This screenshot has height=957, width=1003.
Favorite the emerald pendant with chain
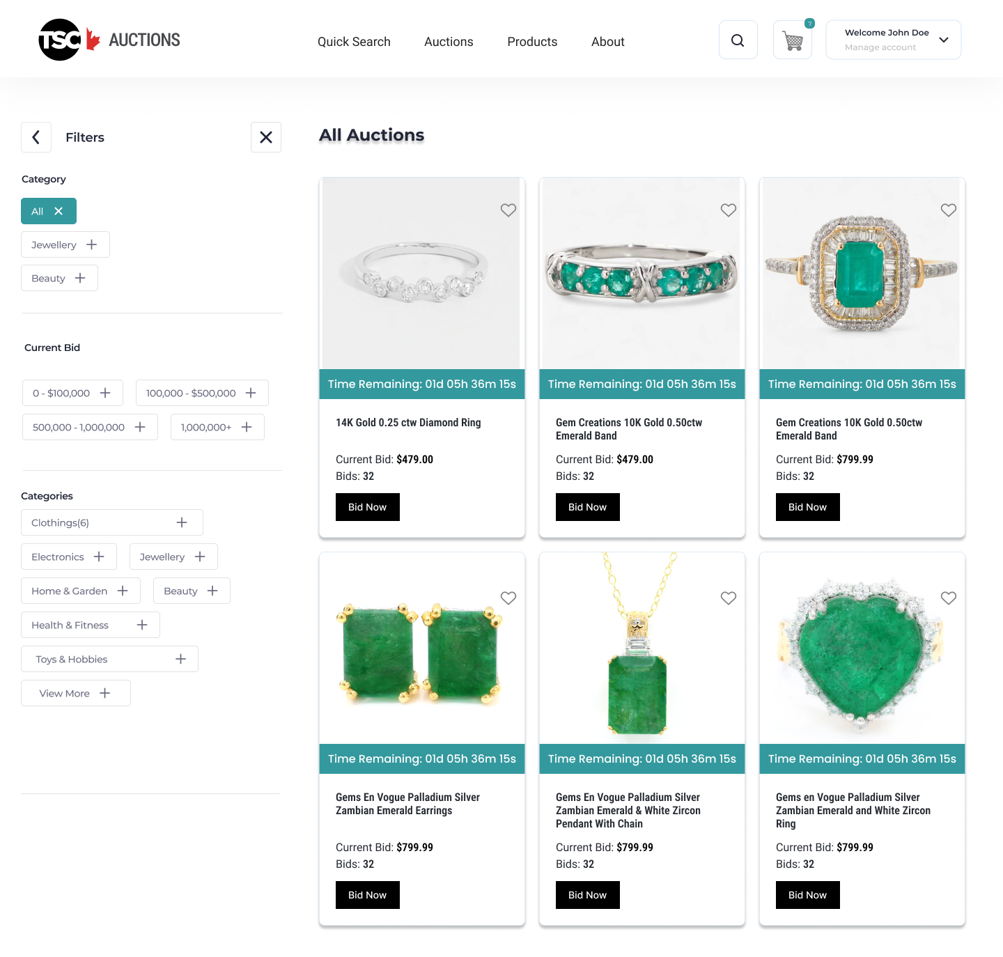(729, 598)
